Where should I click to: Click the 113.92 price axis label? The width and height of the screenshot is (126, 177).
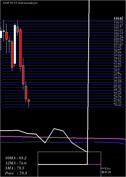118,19
